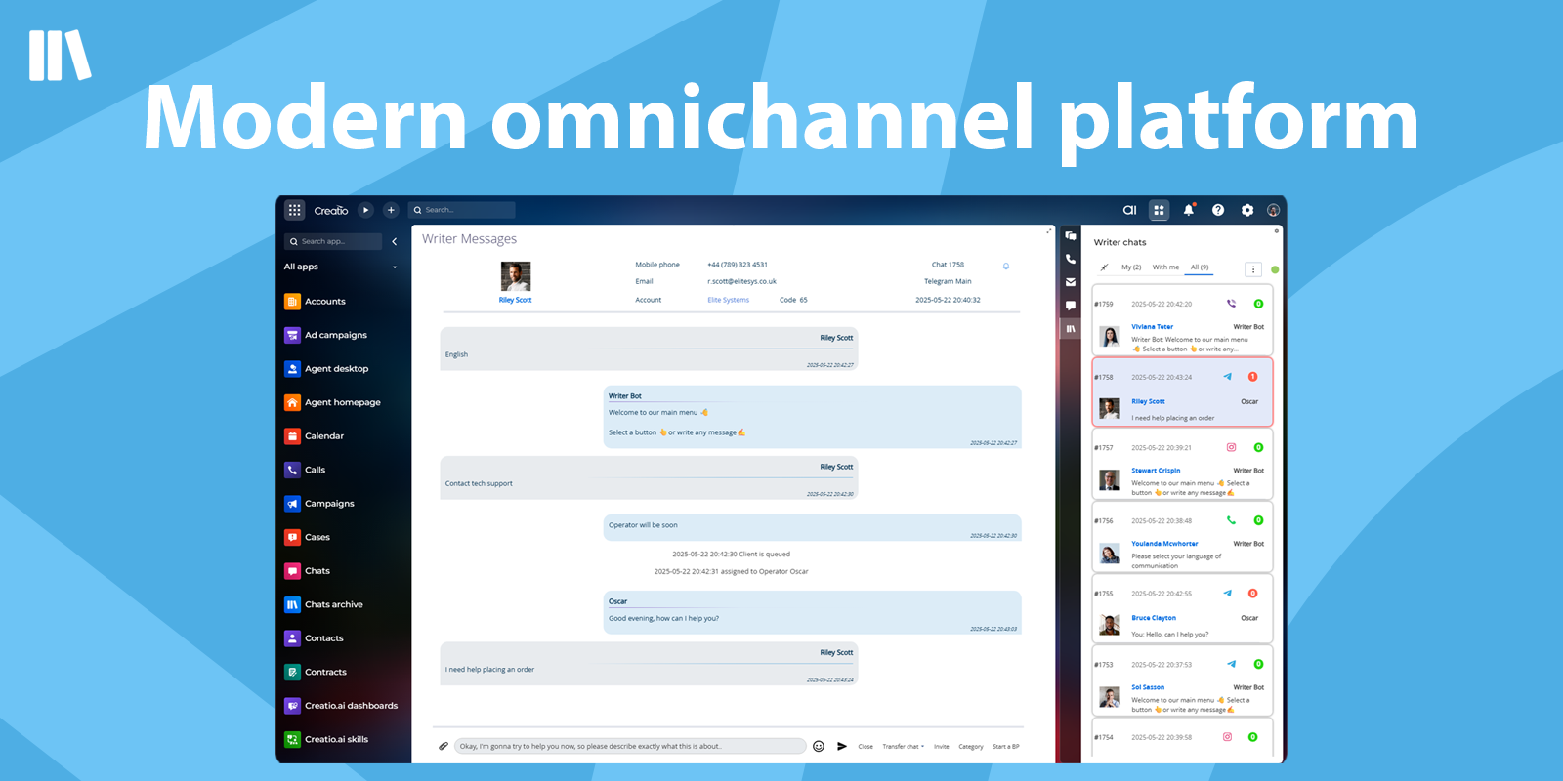Image resolution: width=1563 pixels, height=781 pixels.
Task: Open Elite Systems account link
Action: tap(728, 300)
